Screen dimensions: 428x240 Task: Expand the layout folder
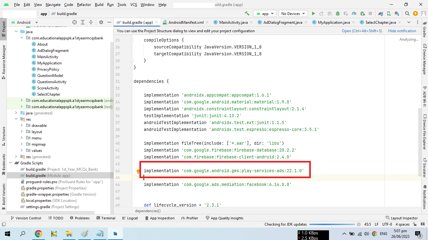click(22, 132)
